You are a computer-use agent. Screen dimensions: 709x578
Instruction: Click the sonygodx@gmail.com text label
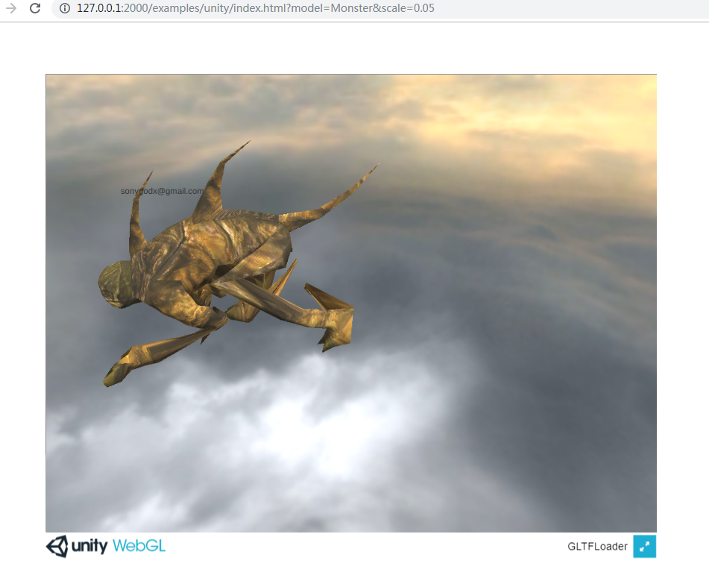[x=162, y=192]
